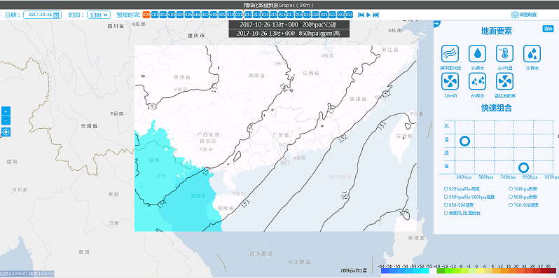The width and height of the screenshot is (559, 278).
Task: Select the radar reflectivity icon
Action: click(505, 81)
